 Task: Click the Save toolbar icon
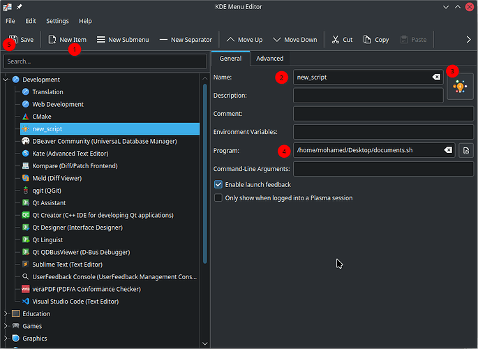point(13,39)
